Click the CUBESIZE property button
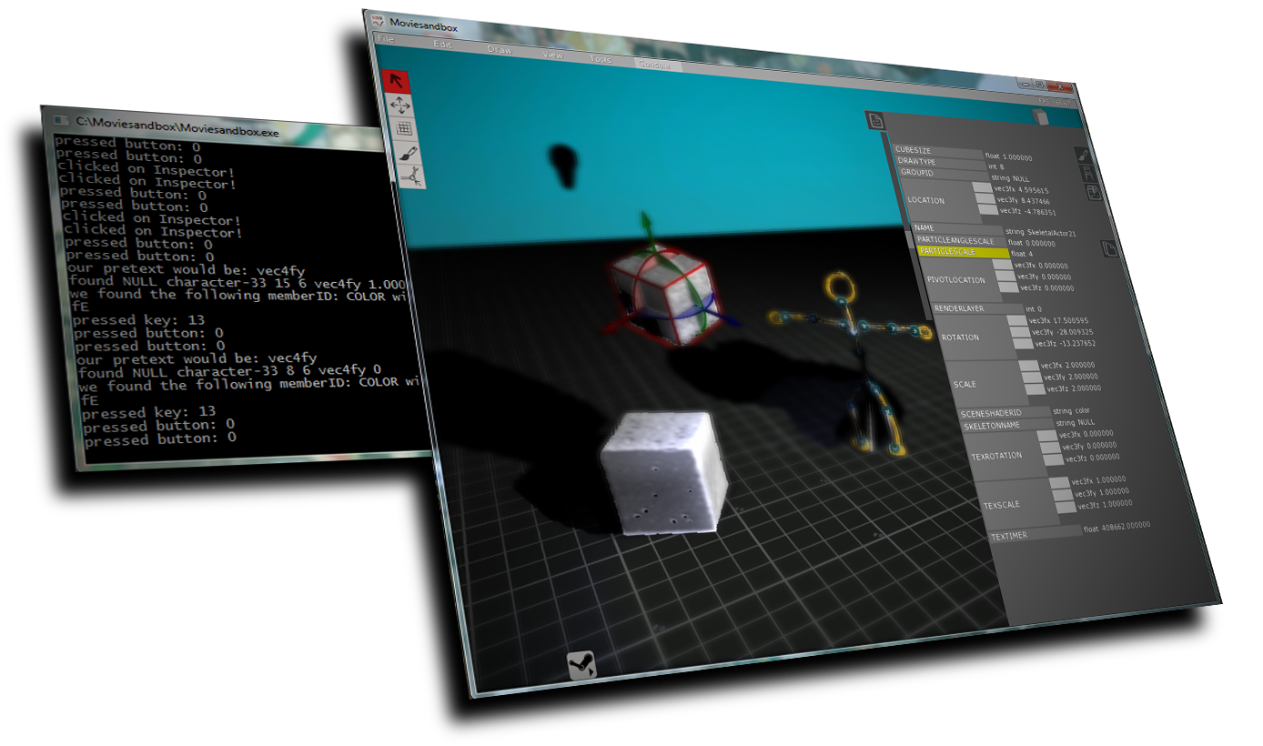Viewport: 1263px width, 746px height. pos(937,151)
